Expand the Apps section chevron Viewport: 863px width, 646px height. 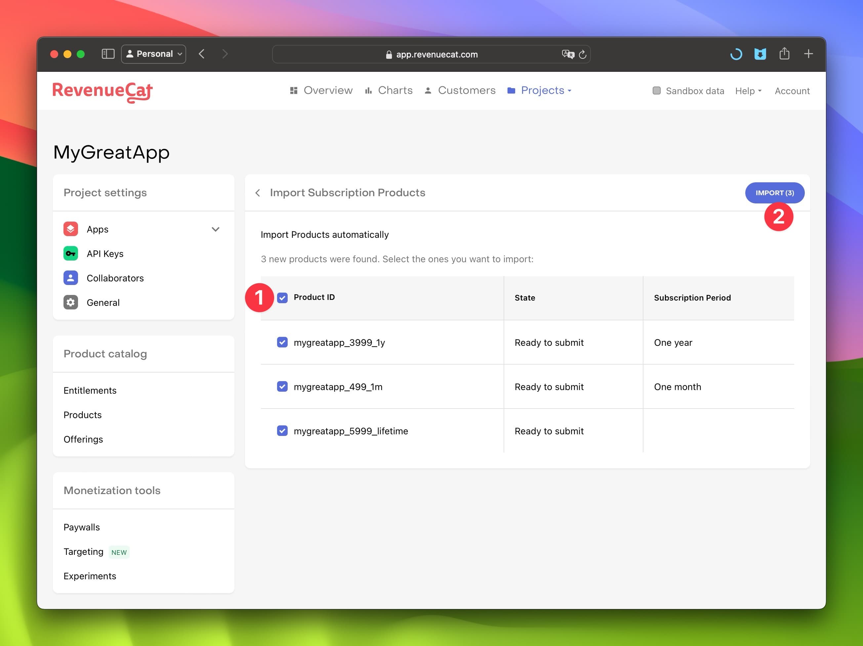pos(215,229)
